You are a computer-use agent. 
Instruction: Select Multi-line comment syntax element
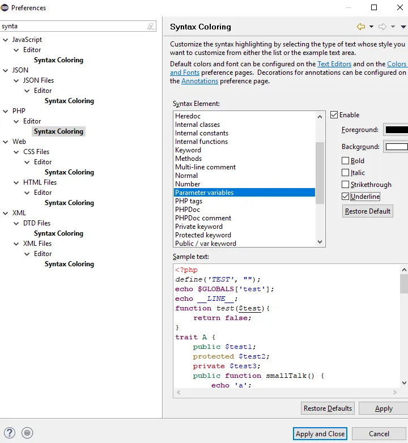(x=244, y=167)
